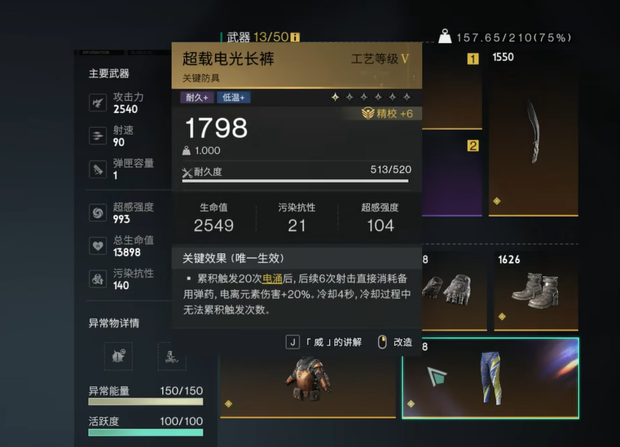Open the weapon count info icon
620x447 pixels.
[296, 37]
